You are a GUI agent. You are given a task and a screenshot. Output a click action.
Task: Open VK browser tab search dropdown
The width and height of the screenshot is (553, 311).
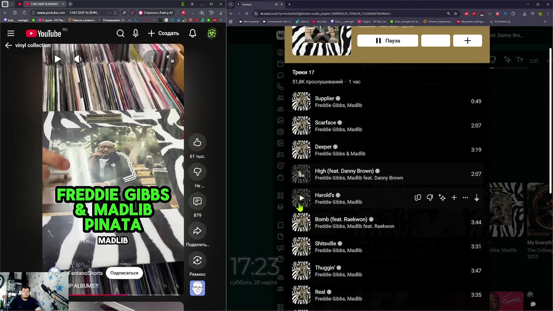(231, 4)
